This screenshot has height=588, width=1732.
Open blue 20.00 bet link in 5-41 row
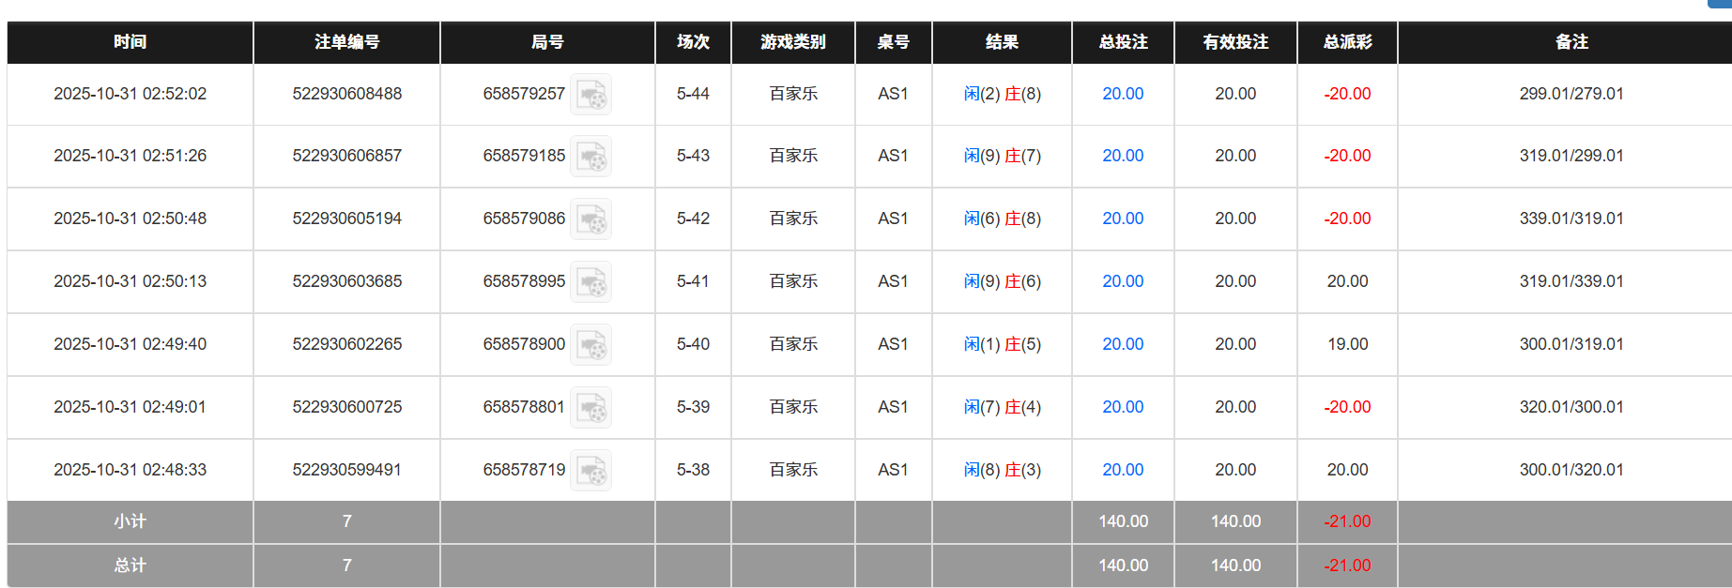[1123, 281]
